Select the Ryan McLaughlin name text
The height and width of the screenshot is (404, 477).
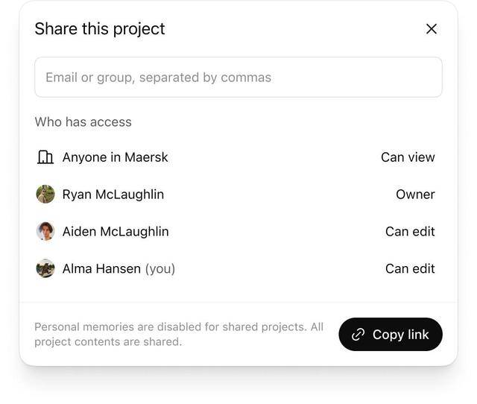tap(113, 195)
